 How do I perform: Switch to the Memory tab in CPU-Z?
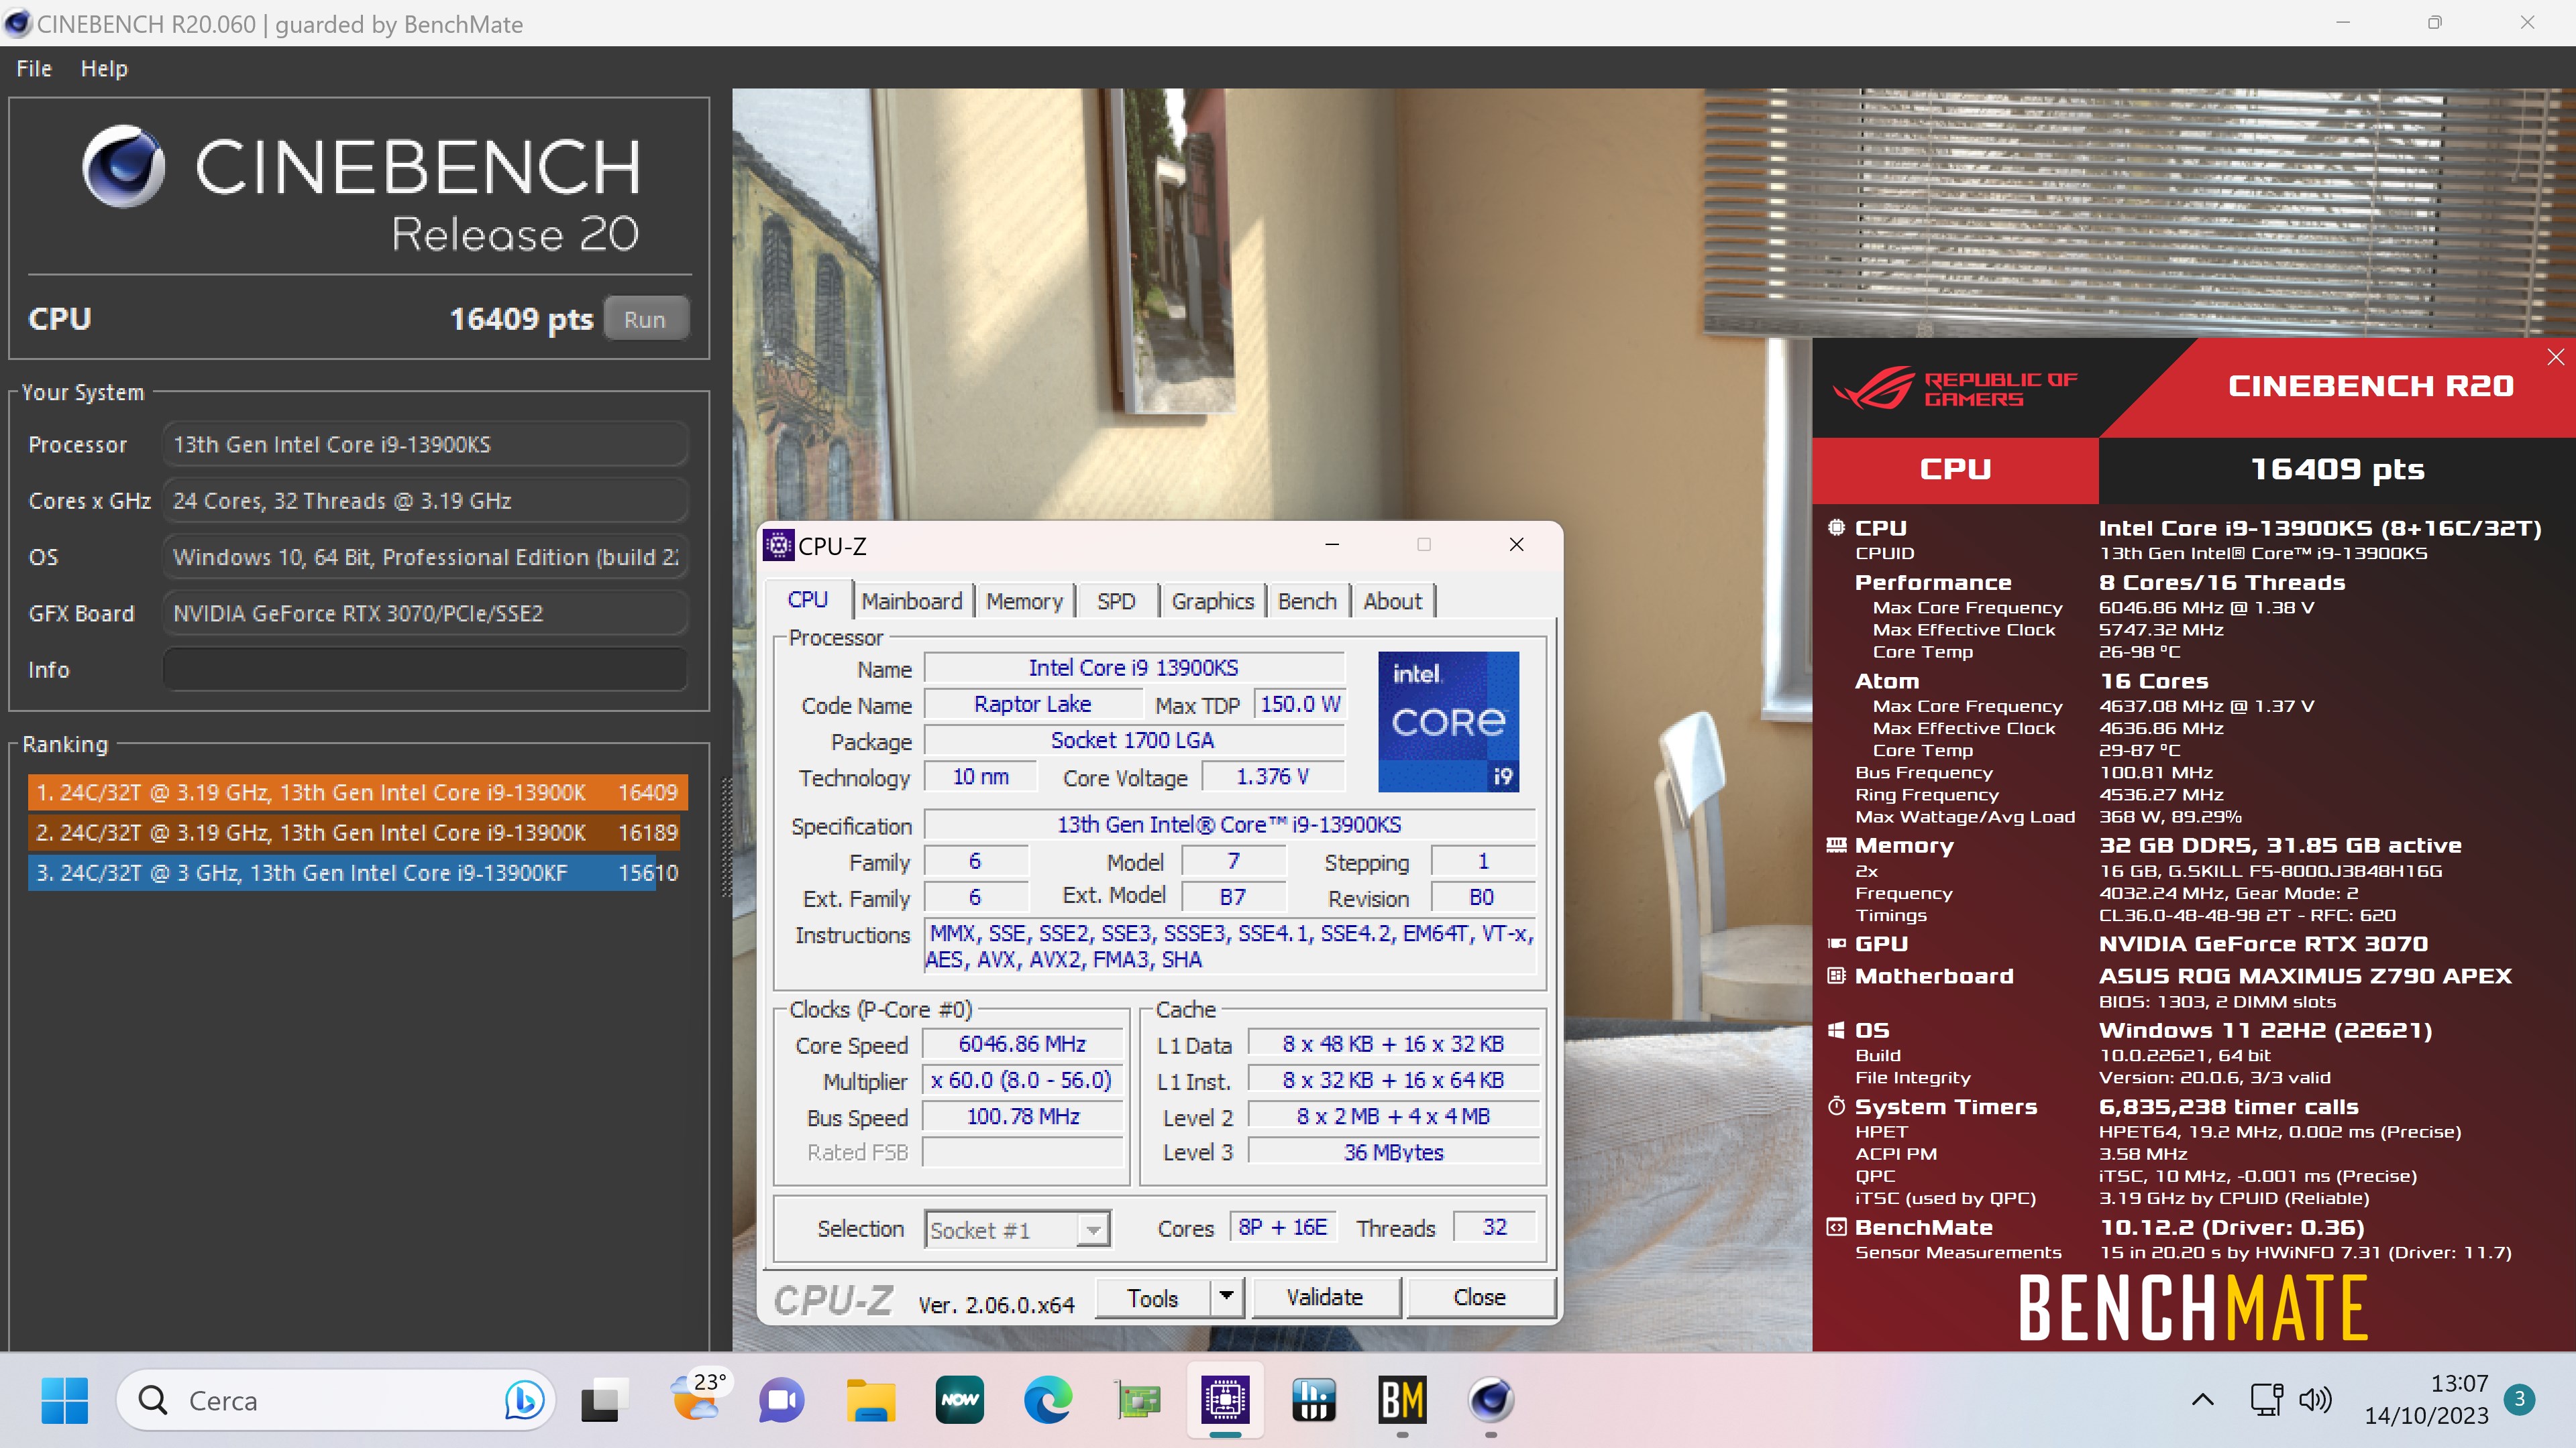coord(1024,601)
